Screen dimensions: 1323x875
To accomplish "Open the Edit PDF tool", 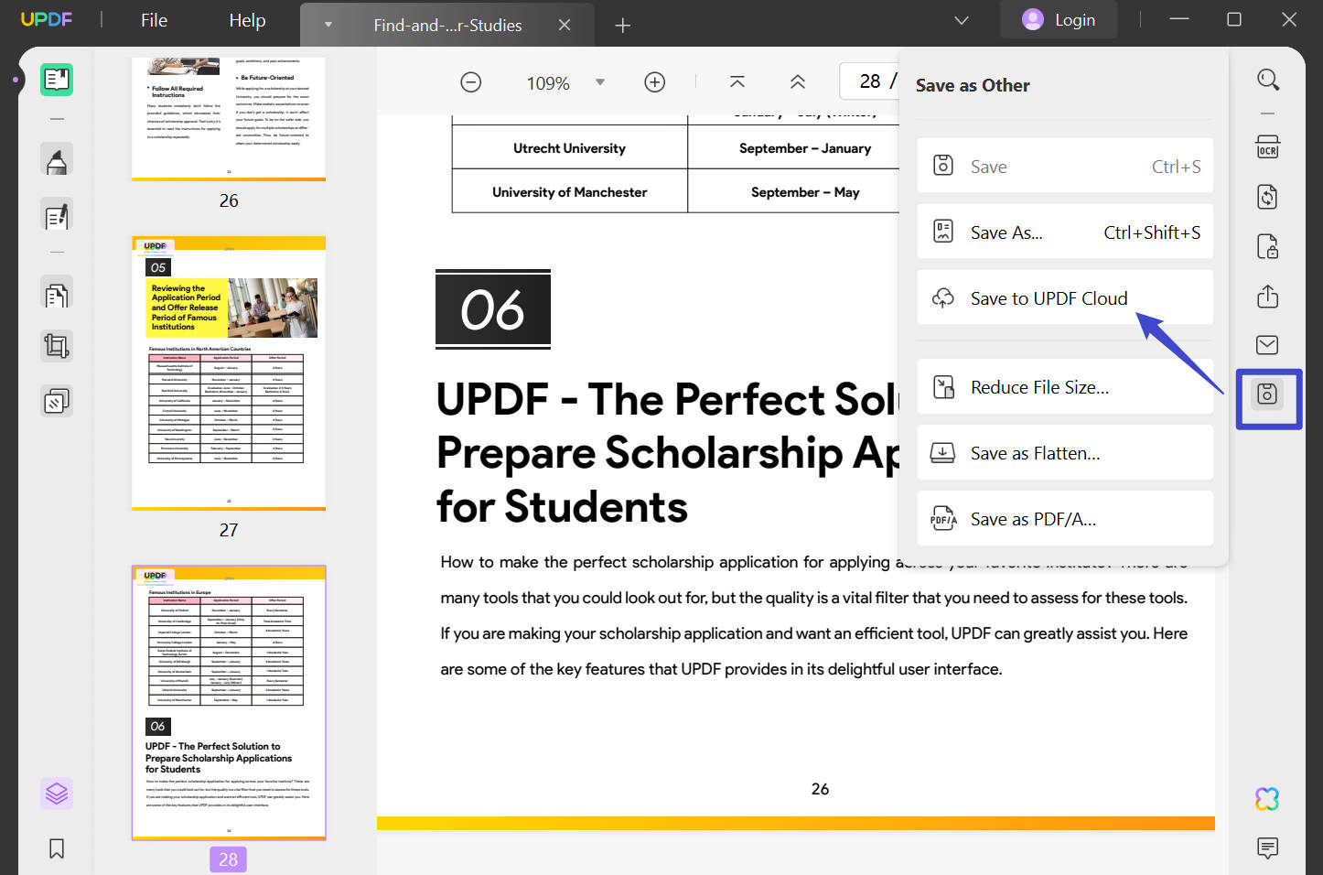I will pyautogui.click(x=57, y=214).
